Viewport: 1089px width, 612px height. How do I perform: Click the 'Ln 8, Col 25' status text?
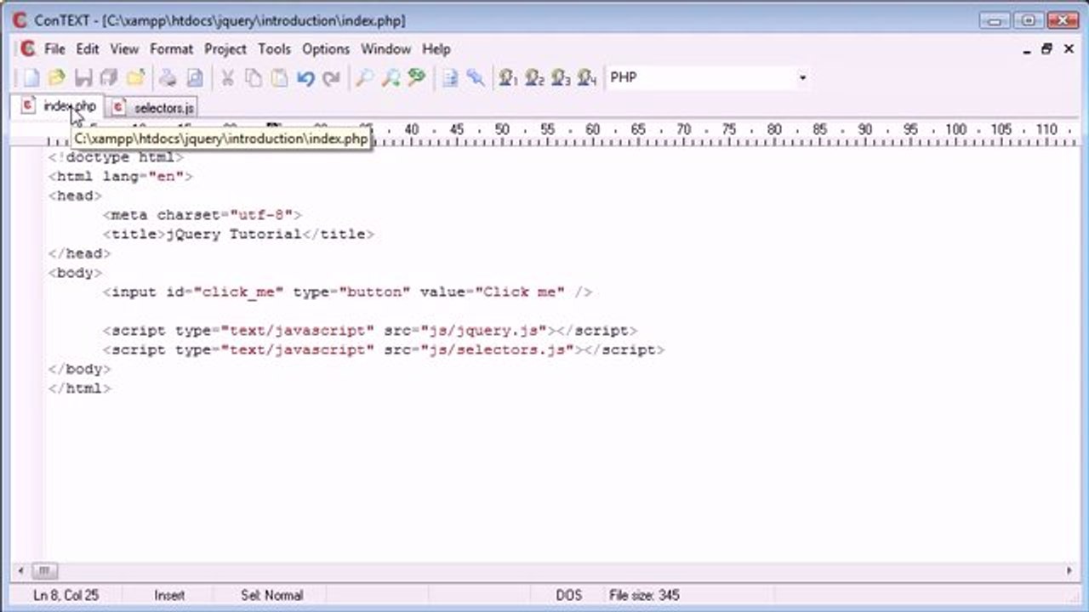pos(66,595)
